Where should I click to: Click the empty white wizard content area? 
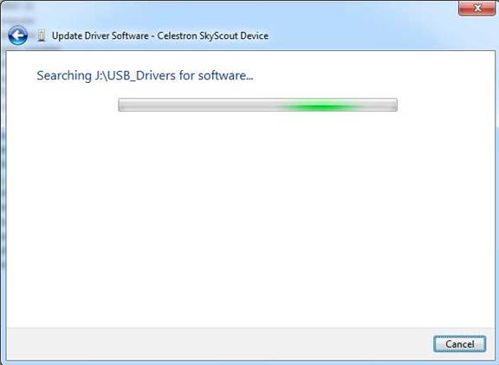click(250, 219)
